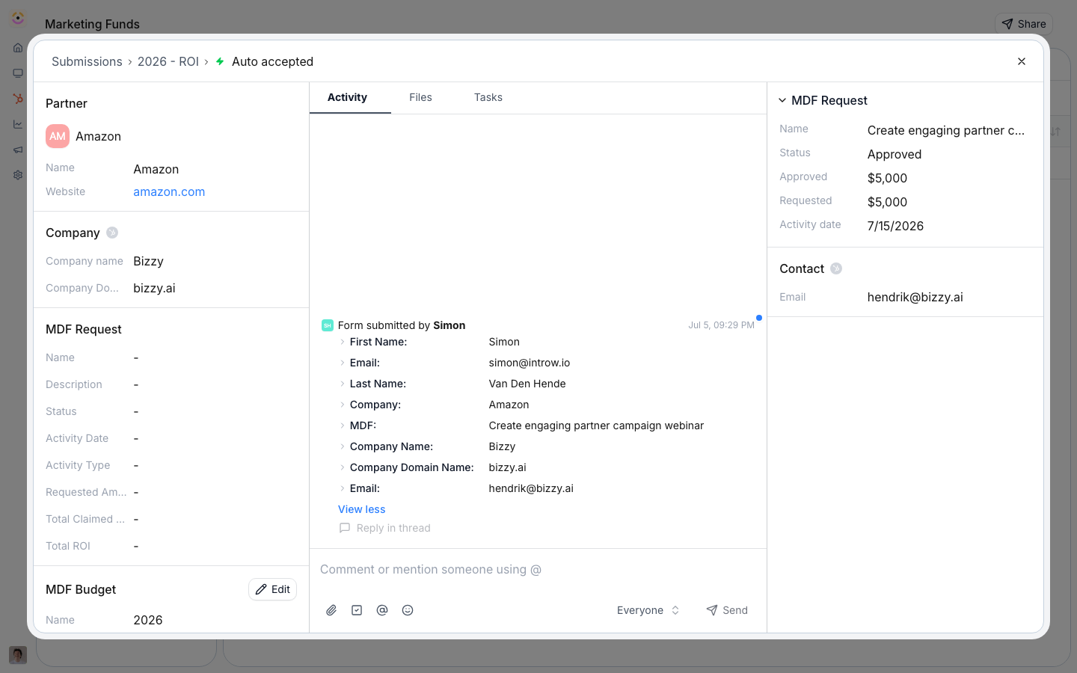Viewport: 1077px width, 673px height.
Task: Click the Company name value Bizzy in the left panel
Action: tap(148, 261)
